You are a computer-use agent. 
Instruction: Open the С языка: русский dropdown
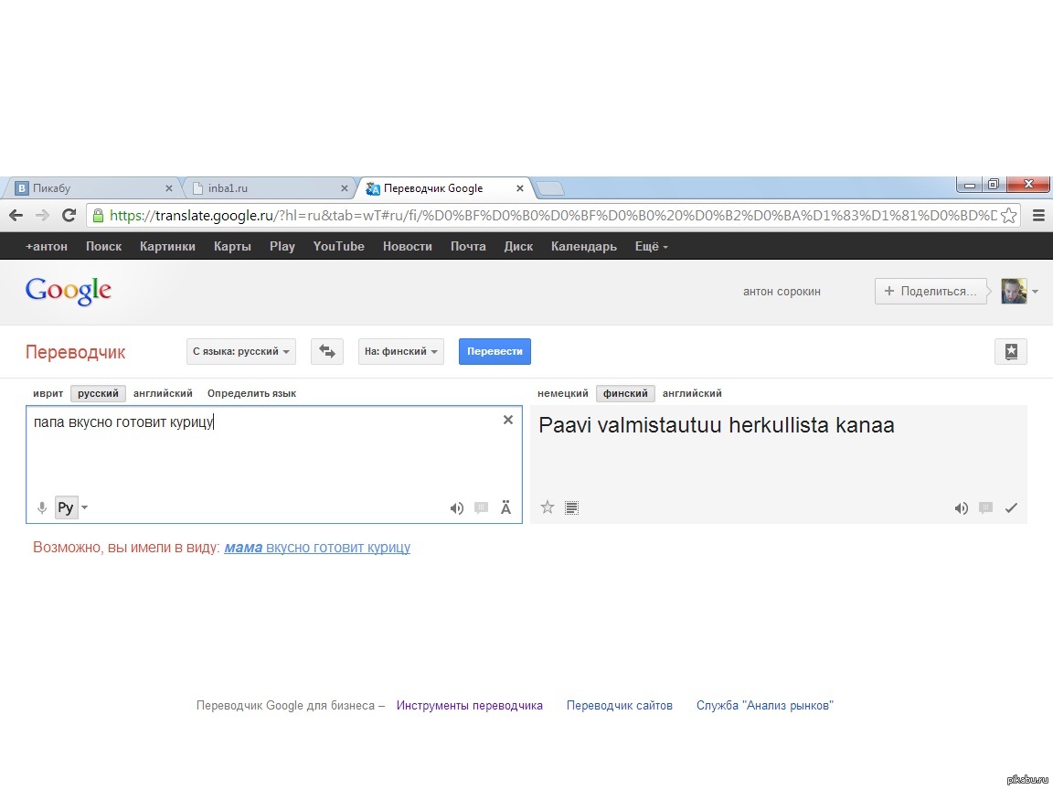click(x=241, y=351)
